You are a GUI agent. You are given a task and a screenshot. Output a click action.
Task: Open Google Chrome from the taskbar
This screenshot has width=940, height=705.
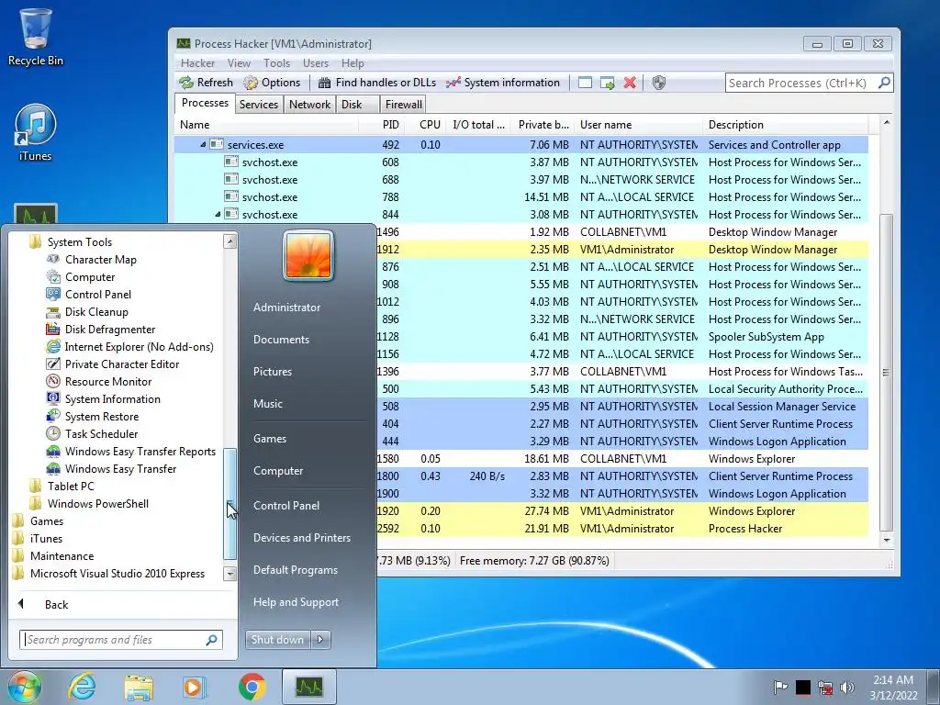[x=252, y=687]
